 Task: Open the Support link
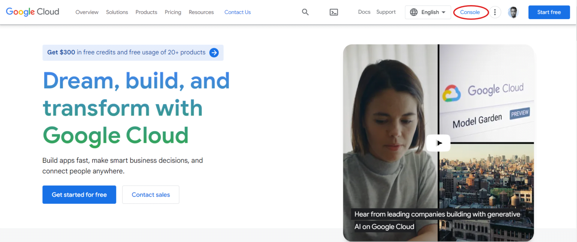tap(386, 12)
